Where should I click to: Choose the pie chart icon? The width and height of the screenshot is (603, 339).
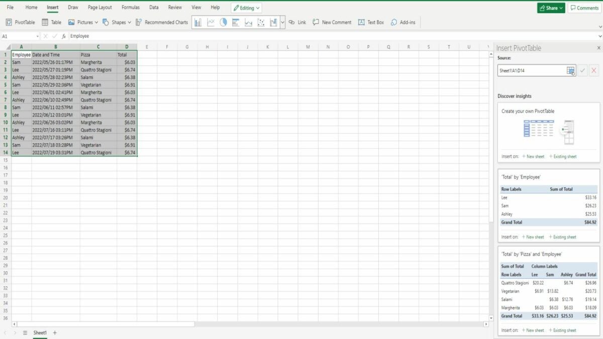pyautogui.click(x=223, y=22)
